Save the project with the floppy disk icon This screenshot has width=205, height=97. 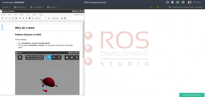(167, 2)
